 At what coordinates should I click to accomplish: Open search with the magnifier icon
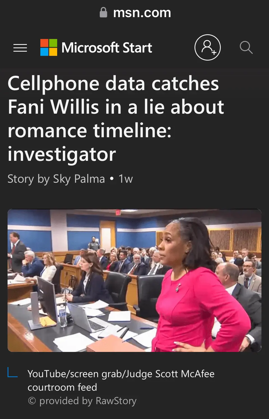(246, 47)
